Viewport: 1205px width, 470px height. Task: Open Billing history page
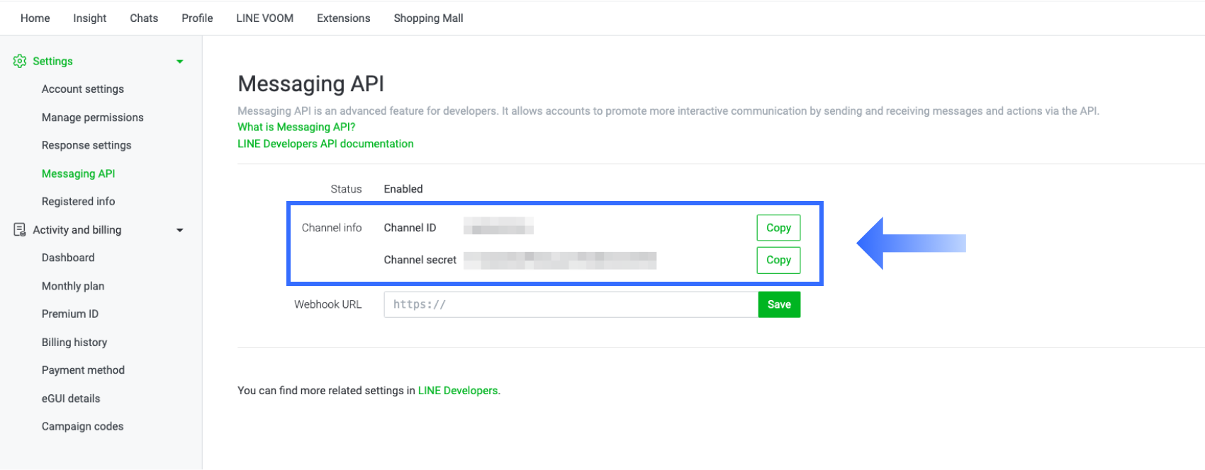point(74,342)
